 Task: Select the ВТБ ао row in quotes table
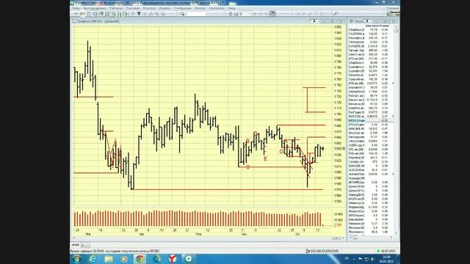click(x=371, y=84)
